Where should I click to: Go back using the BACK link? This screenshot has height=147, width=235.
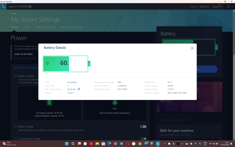[x=14, y=14]
